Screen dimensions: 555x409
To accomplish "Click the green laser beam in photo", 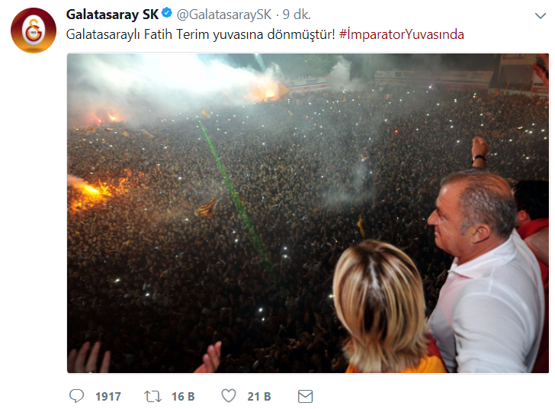I will [234, 193].
